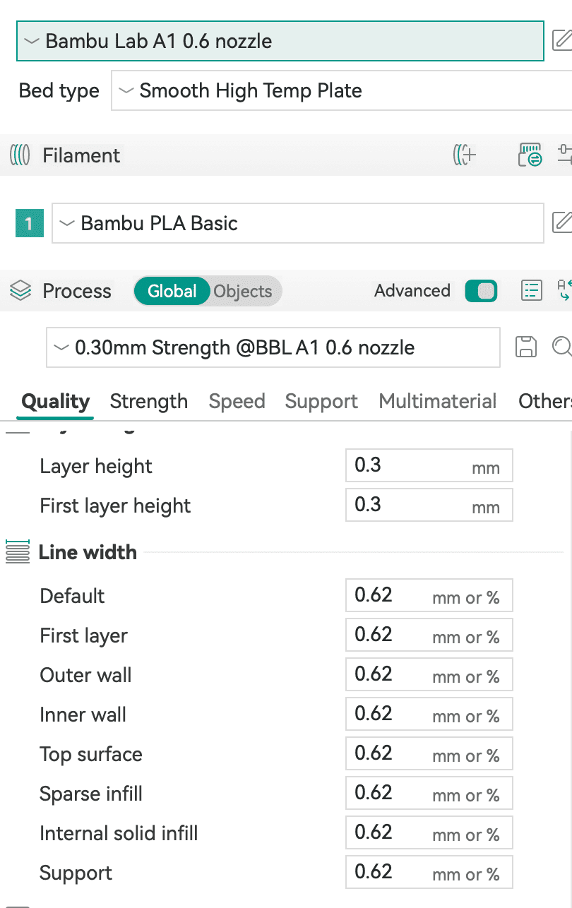Toggle the Advanced settings switch

click(481, 291)
